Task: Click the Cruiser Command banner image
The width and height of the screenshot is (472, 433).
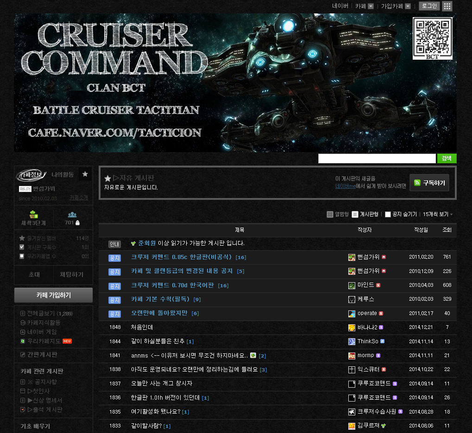Action: point(235,83)
